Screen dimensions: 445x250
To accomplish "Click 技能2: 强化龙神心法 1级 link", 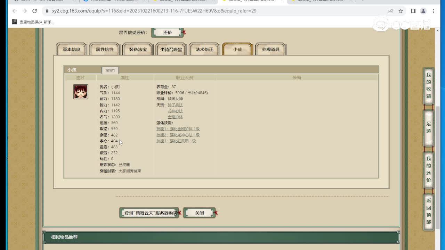I will pyautogui.click(x=178, y=135).
